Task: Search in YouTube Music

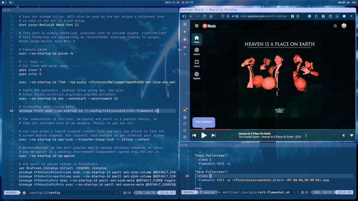Action: click(335, 26)
